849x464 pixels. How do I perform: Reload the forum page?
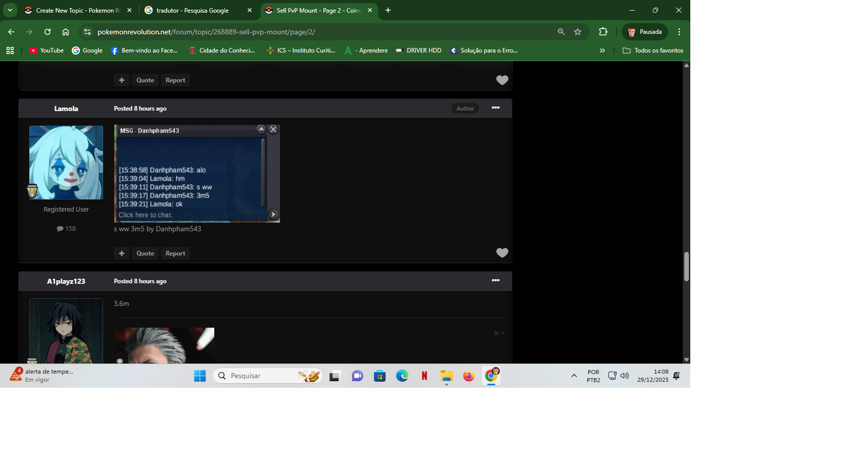pos(48,32)
